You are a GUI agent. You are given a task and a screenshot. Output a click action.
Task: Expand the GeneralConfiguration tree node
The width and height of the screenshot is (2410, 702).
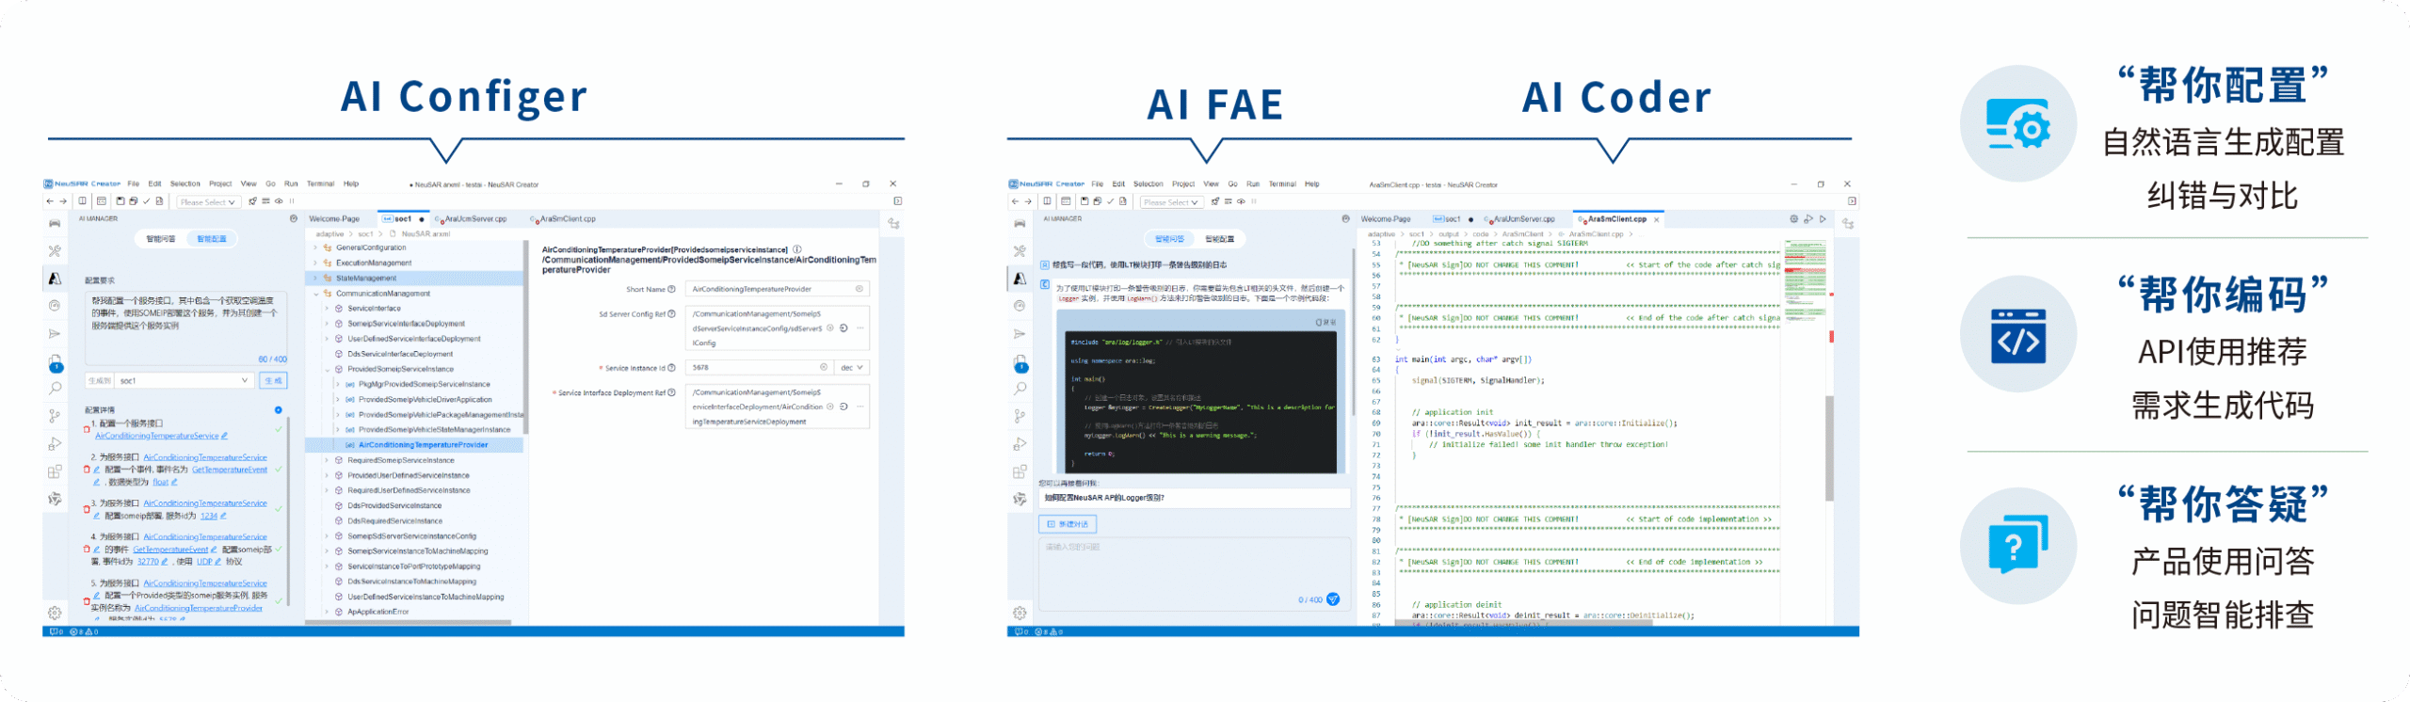click(x=315, y=248)
